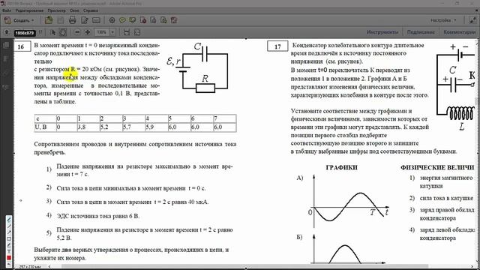480x270 pixels.
Task: Open the Редактирование menu
Action: tap(30, 10)
